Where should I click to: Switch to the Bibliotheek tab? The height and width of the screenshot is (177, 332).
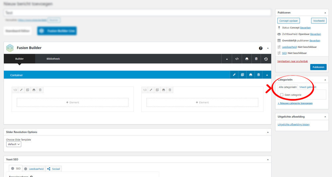click(x=53, y=59)
